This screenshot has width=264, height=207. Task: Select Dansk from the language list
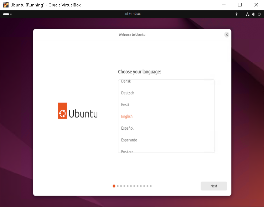click(x=166, y=81)
